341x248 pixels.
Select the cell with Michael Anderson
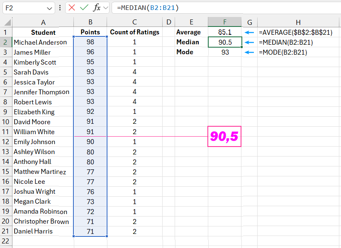41,42
